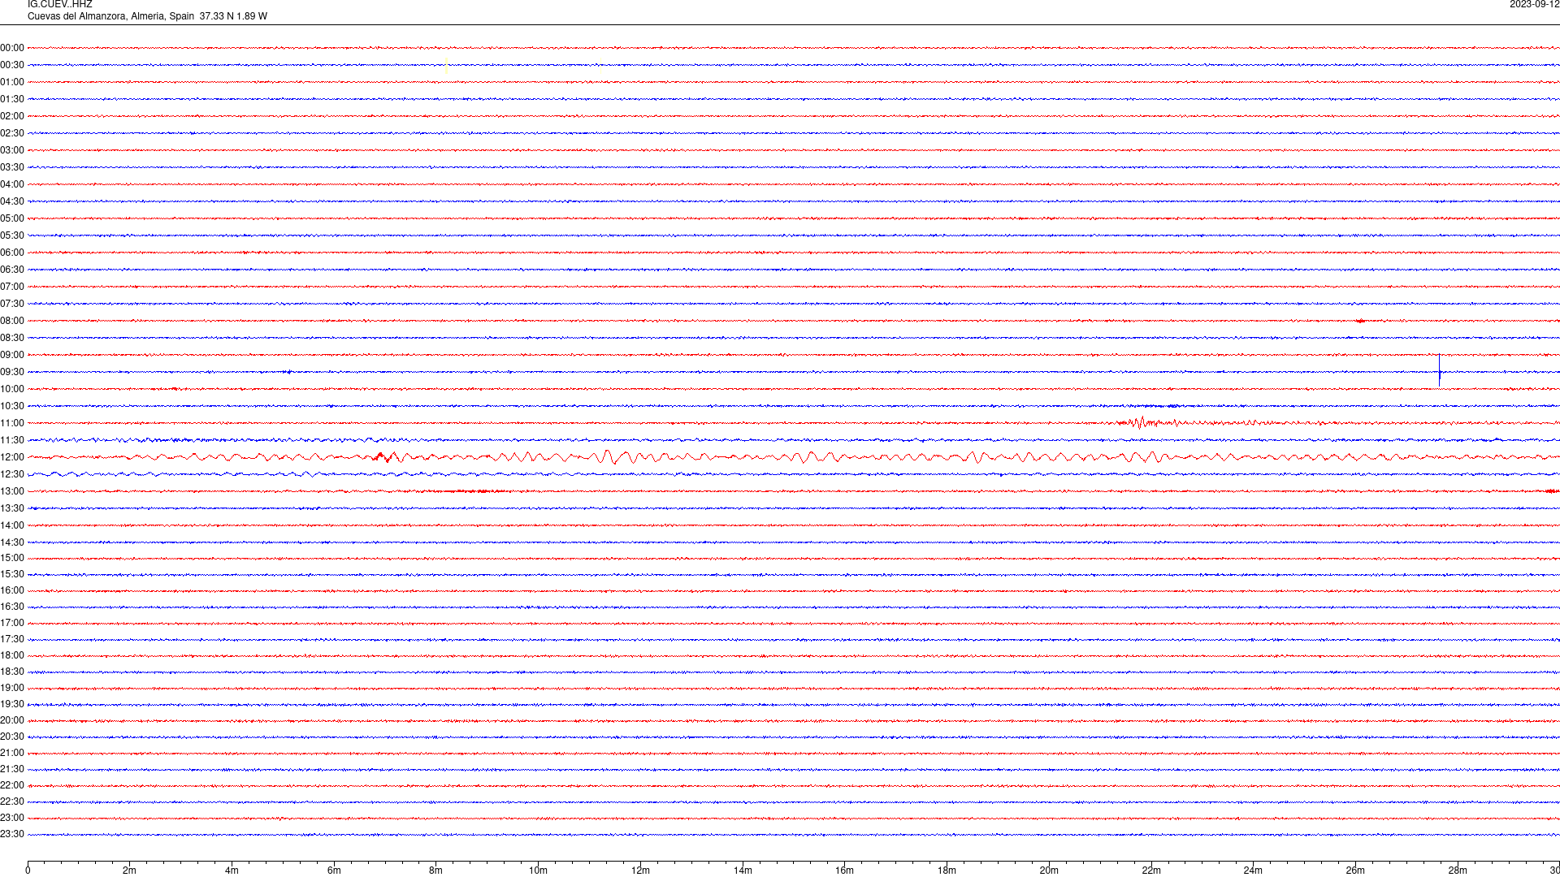Viewport: 1560px width, 877px height.
Task: Select the 20:30 row label
Action: pyautogui.click(x=12, y=737)
